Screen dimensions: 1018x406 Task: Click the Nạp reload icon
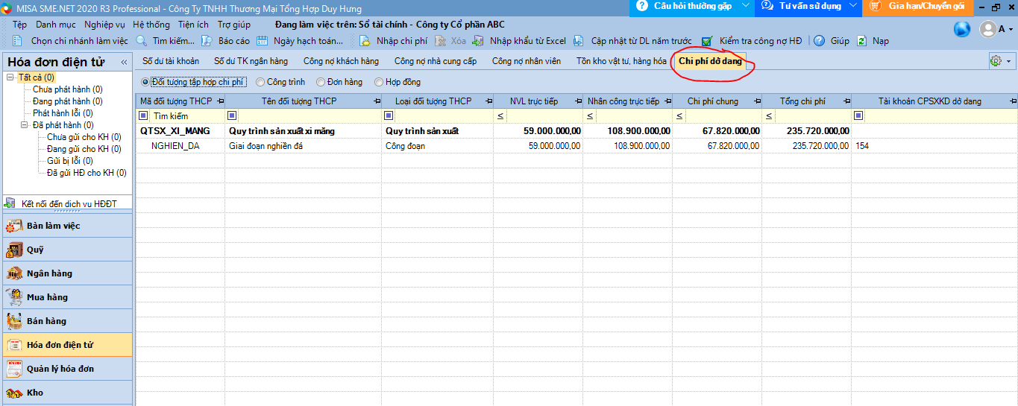coord(861,41)
